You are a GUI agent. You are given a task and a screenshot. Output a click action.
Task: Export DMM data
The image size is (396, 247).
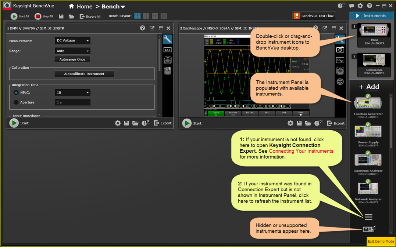[163, 123]
